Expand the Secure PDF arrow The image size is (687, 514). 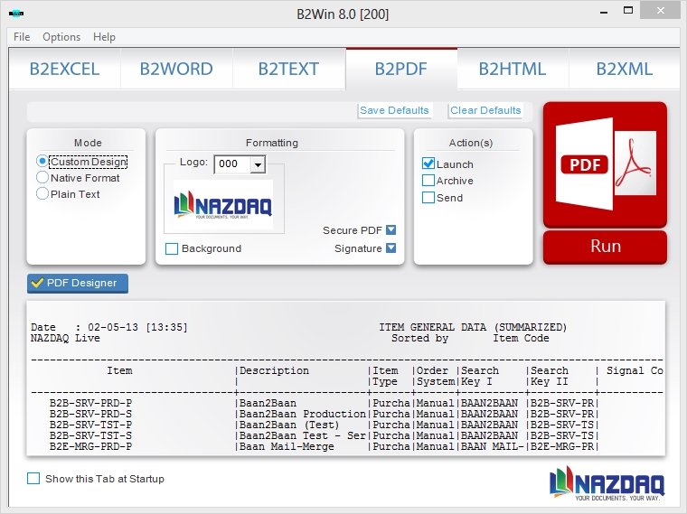[x=391, y=230]
